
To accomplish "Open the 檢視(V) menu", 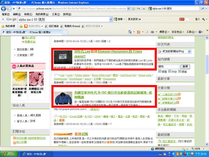I will click(x=28, y=14).
